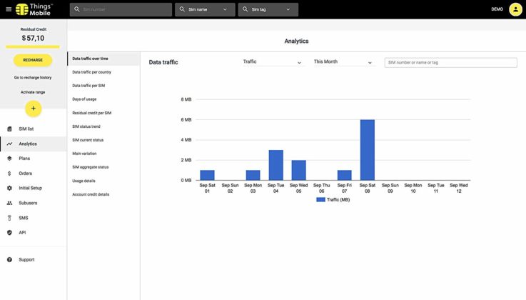Click the Sep Fri 07 traffic bar
Image resolution: width=526 pixels, height=300 pixels.
(x=345, y=175)
